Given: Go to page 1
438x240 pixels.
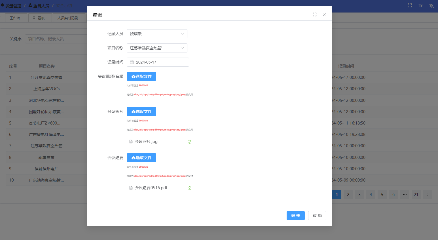Looking at the screenshot, I should coord(337,195).
